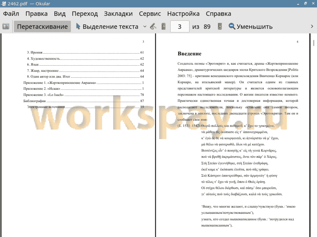Click contents entry 4. Художественность
The width and height of the screenshot is (317, 237).
(85, 59)
